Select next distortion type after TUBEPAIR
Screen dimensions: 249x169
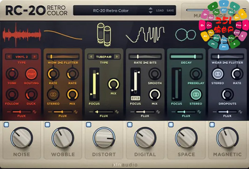click(117, 56)
